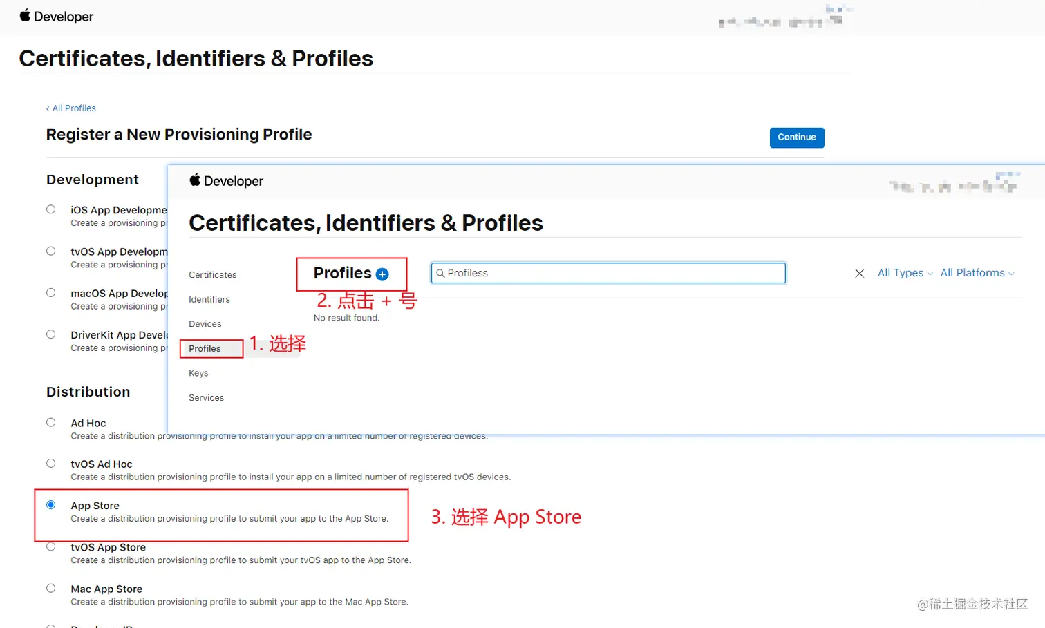Select the iOS App Development radio button
This screenshot has width=1045, height=628.
[51, 209]
